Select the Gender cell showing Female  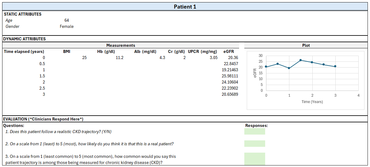pyautogui.click(x=67, y=26)
